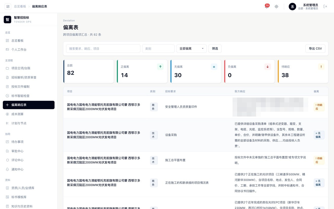Image resolution: width=334 pixels, height=209 pixels.
Task: Click the dashboard grid icon in top bar
Action: tap(8, 7)
